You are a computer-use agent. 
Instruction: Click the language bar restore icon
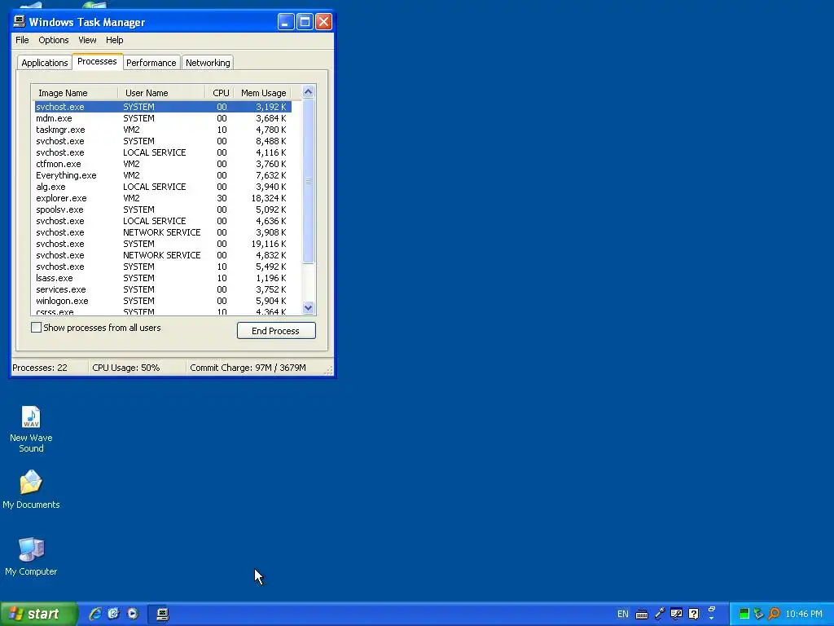pyautogui.click(x=712, y=609)
